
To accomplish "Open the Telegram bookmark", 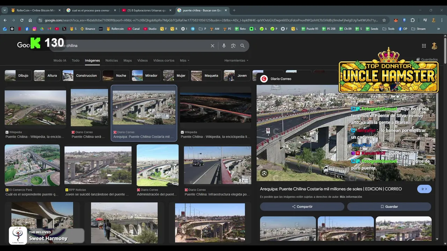I will (x=193, y=29).
